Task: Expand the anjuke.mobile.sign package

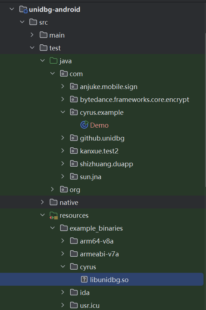Action: (x=63, y=87)
